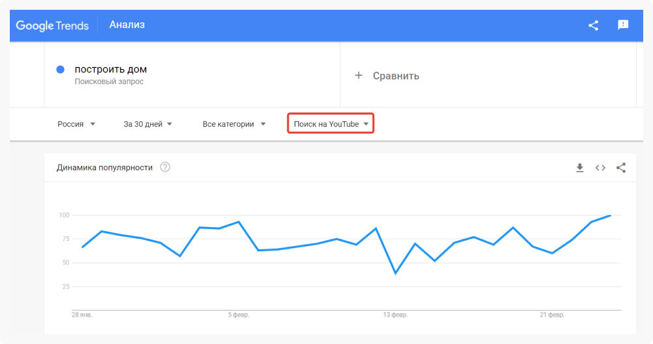Click the 5 февр. date label

tap(238, 315)
